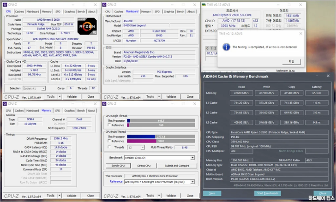Open the Socket #1 selection dropdown

click(43, 89)
